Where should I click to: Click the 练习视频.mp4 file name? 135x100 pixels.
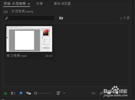point(16,56)
